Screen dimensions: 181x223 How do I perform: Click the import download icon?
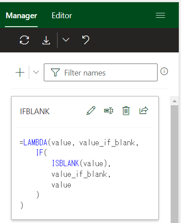click(46, 40)
